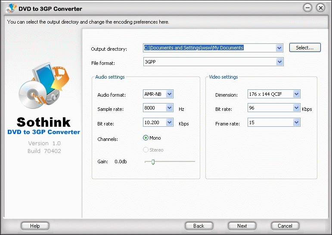Click the Channels: label
Viewport: 332px width, 235px height.
tap(108, 139)
